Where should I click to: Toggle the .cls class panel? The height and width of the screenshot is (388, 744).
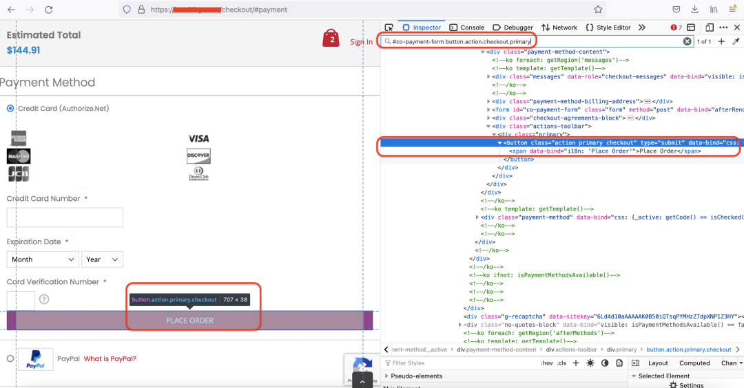[x=563, y=363]
